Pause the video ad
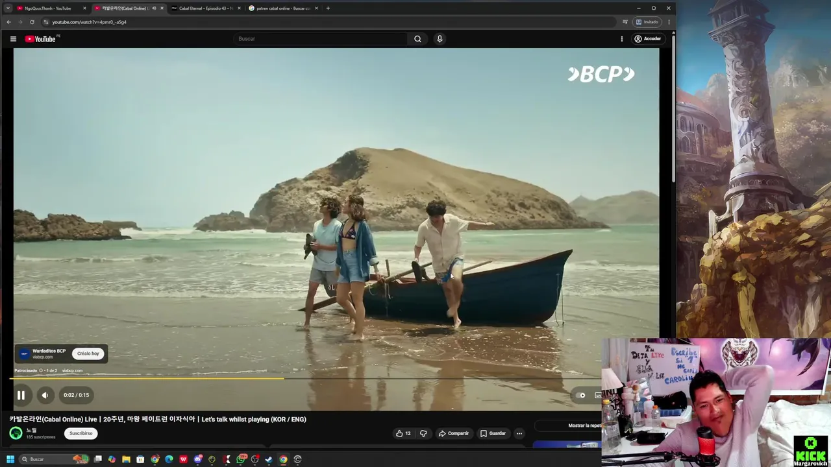 pos(21,395)
